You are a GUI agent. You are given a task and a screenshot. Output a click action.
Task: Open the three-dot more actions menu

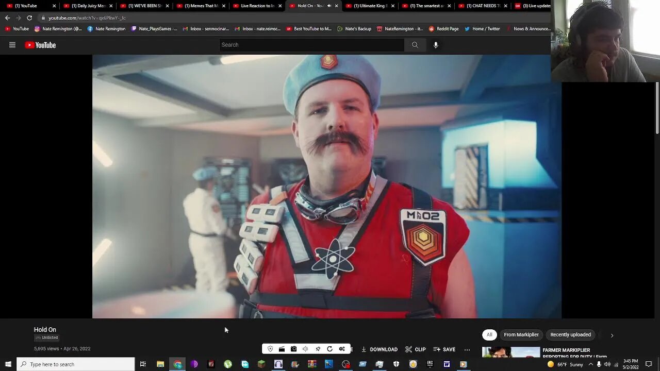[467, 349]
